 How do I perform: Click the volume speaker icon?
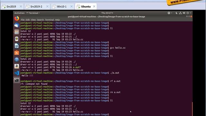click(184, 13)
